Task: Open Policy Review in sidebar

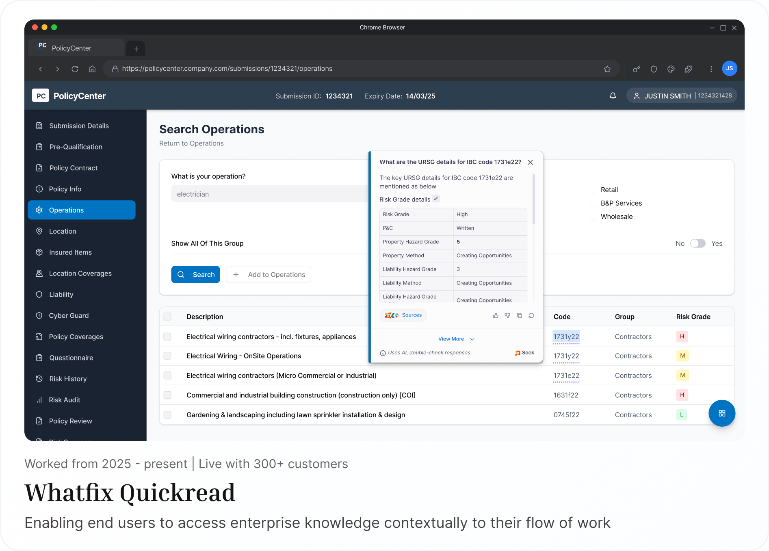Action: [81, 421]
